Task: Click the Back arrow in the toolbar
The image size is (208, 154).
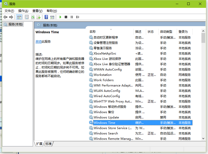Action: tap(5, 17)
